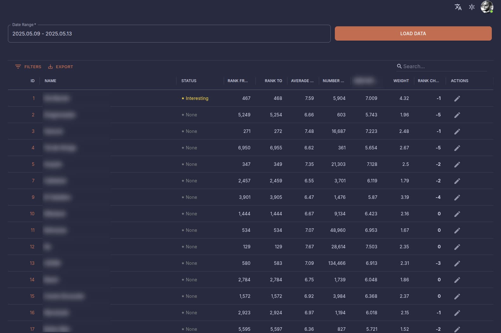Open ID link 13
501x333 pixels.
[x=32, y=263]
